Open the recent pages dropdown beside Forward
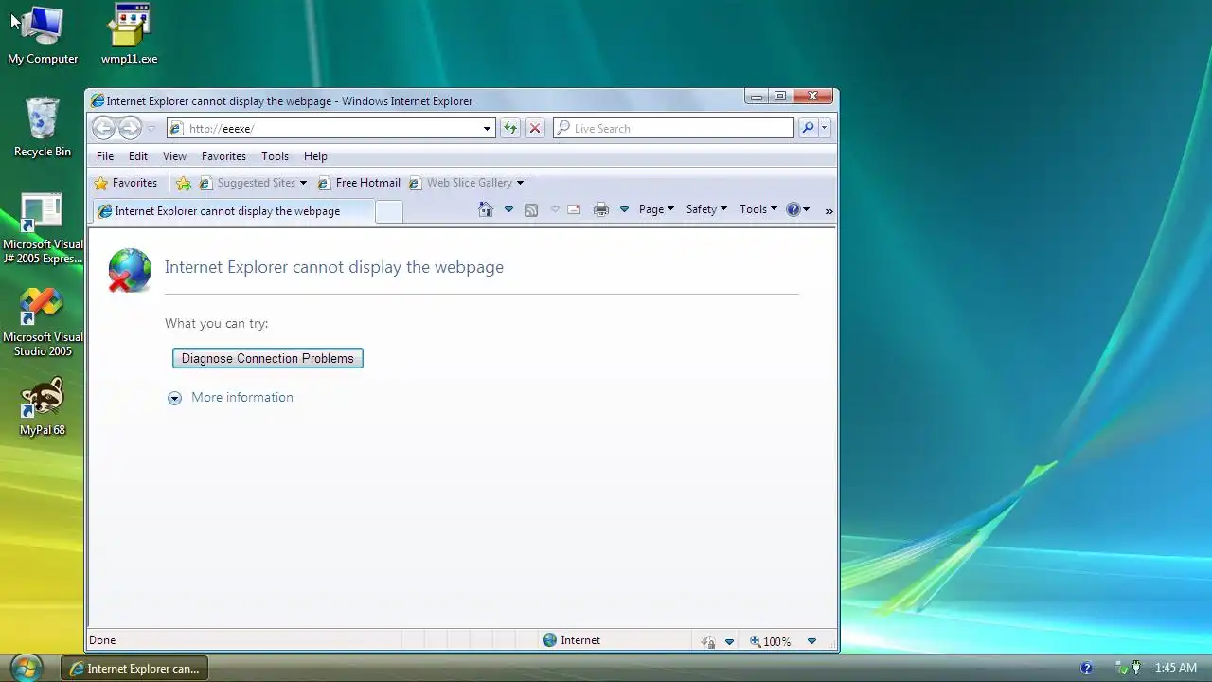 coord(151,129)
